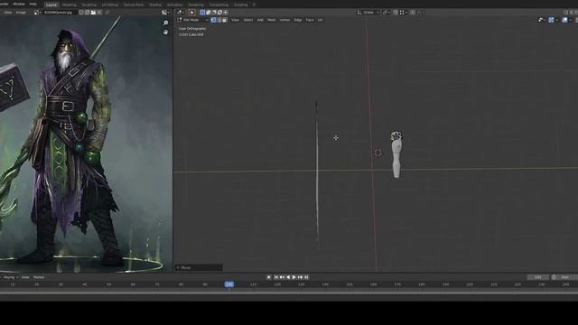
Task: Enable face select mode
Action: pyautogui.click(x=225, y=20)
